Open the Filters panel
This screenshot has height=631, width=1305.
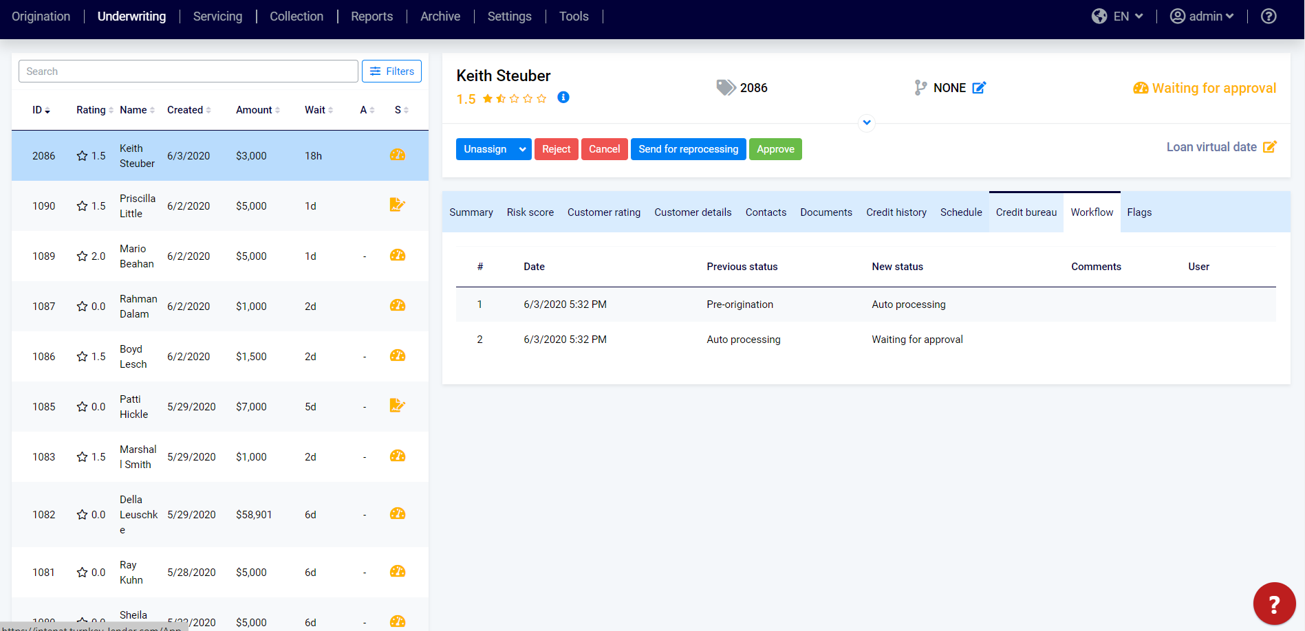pyautogui.click(x=391, y=71)
